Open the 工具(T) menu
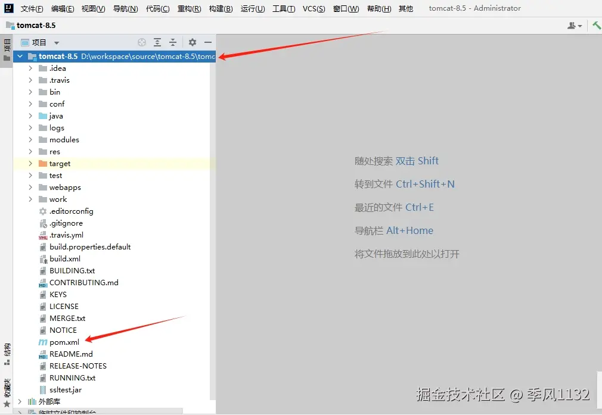This screenshot has width=602, height=415. [x=284, y=8]
